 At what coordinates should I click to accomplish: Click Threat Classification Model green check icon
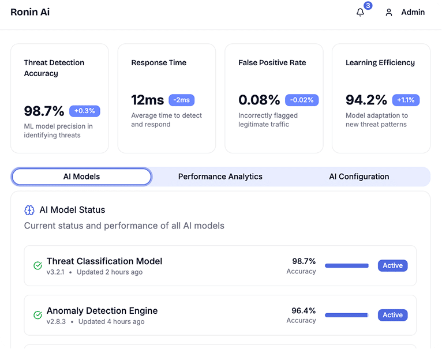pos(38,266)
